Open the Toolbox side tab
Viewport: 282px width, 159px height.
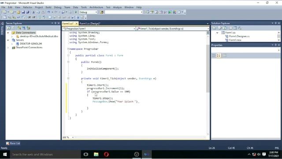pyautogui.click(x=2, y=29)
